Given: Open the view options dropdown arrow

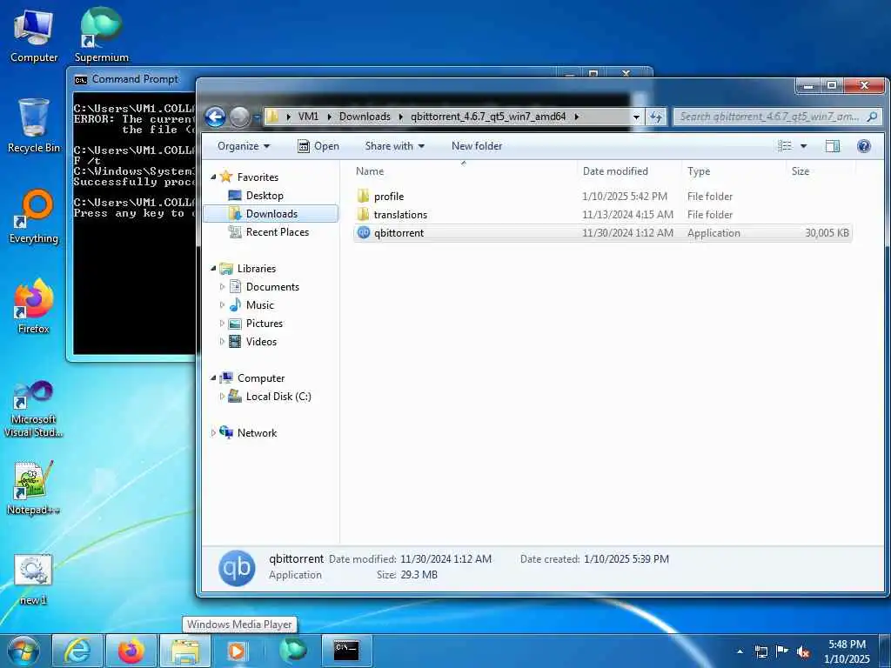Looking at the screenshot, I should [x=803, y=146].
